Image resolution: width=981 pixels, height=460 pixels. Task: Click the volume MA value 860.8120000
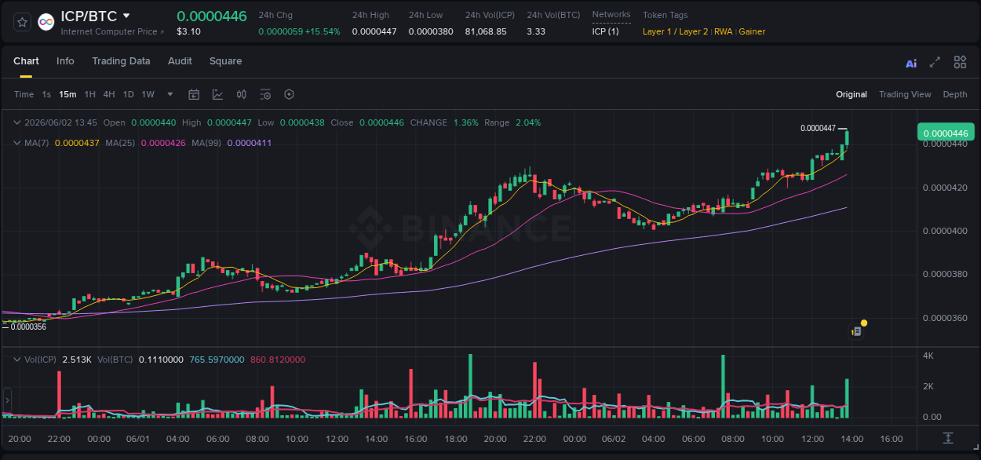coord(278,360)
